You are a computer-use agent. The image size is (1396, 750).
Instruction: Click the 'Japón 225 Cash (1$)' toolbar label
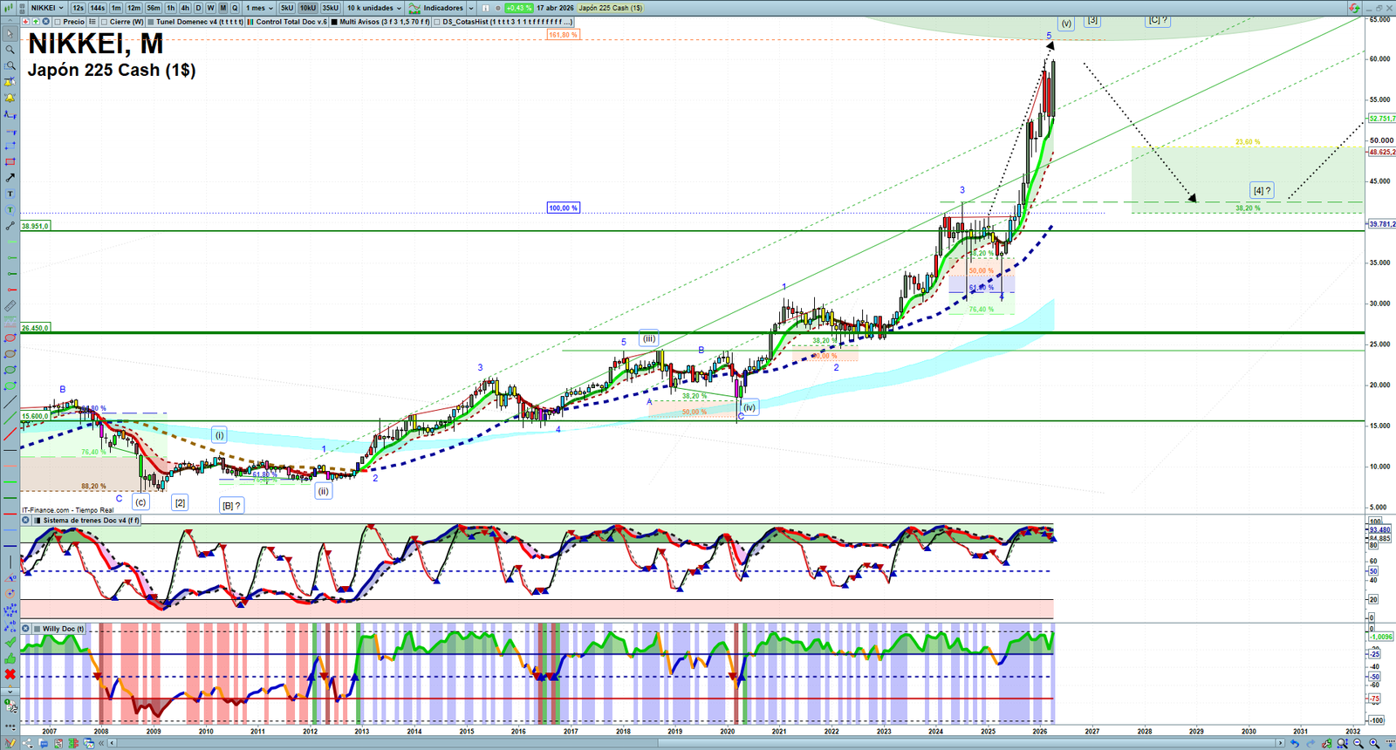click(x=611, y=8)
